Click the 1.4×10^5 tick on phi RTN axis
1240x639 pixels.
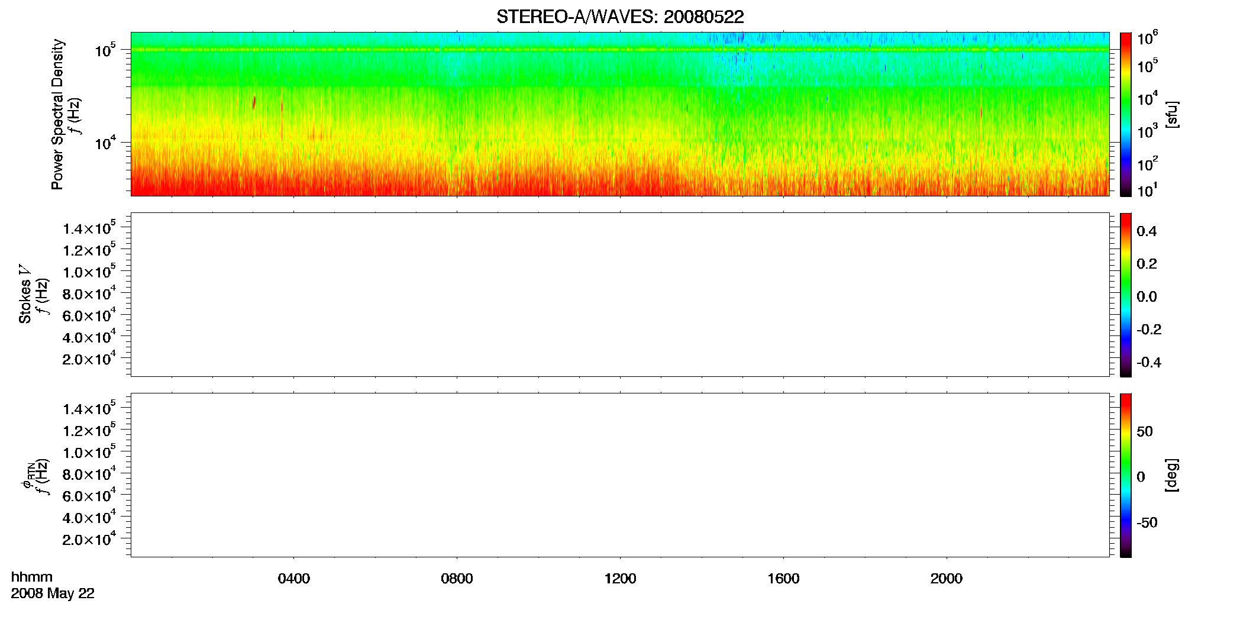click(x=89, y=408)
